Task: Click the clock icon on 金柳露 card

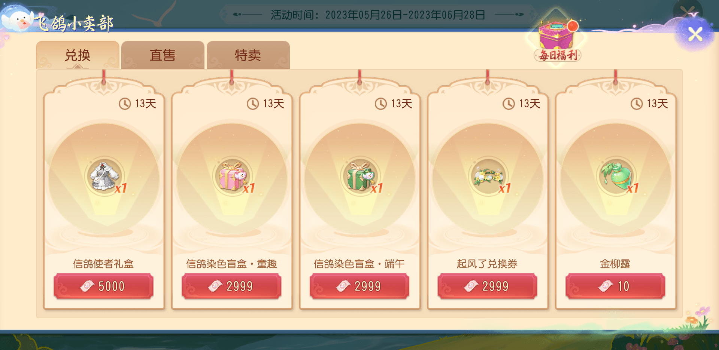Action: coord(637,104)
